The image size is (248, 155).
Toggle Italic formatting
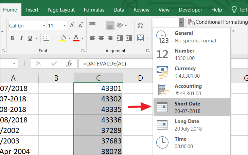[21, 38]
